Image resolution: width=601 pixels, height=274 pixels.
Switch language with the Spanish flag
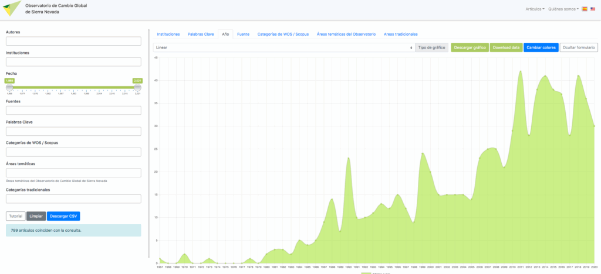click(x=585, y=9)
